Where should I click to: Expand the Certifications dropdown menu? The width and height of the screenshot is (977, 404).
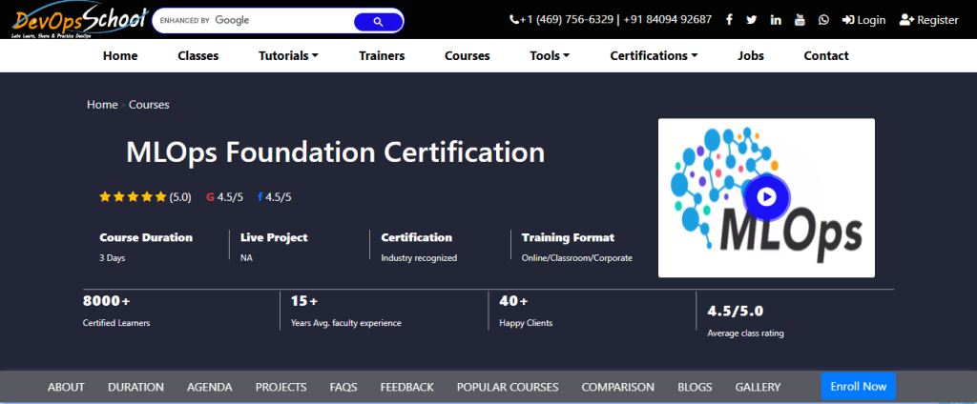pyautogui.click(x=654, y=55)
